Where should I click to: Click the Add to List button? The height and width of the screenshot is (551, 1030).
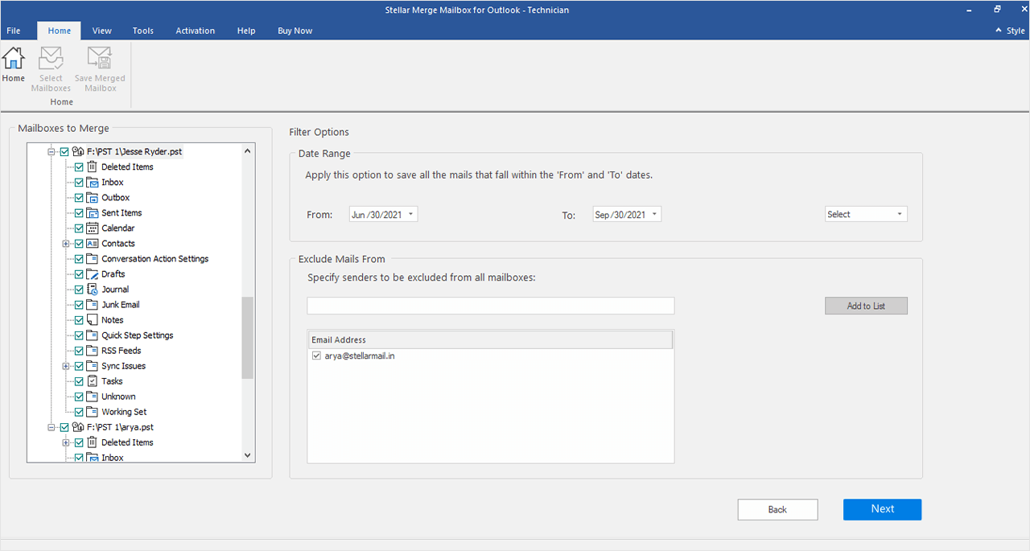[x=866, y=306]
